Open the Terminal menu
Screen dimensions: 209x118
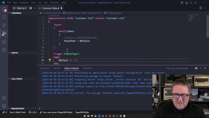[x=55, y=3]
